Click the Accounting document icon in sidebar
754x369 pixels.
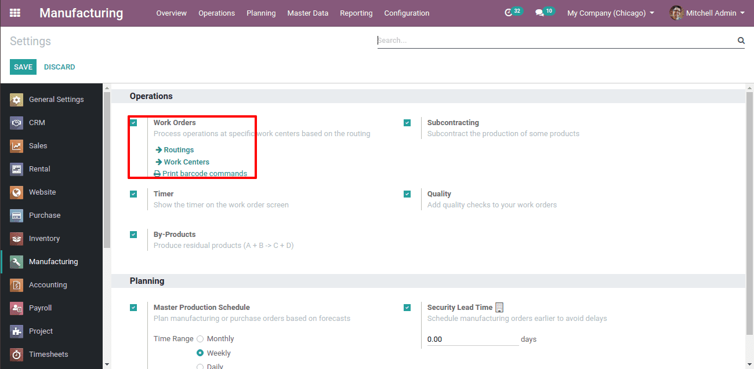pos(17,285)
